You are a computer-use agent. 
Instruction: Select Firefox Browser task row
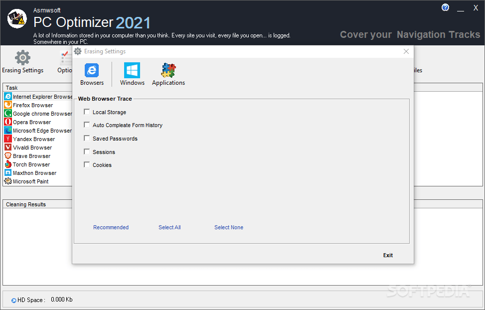[38, 105]
